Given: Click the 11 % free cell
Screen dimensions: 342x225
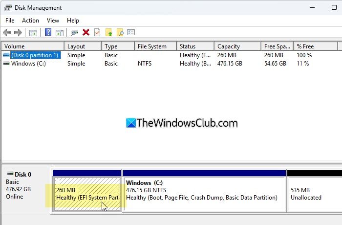Looking at the screenshot, I should pos(303,64).
